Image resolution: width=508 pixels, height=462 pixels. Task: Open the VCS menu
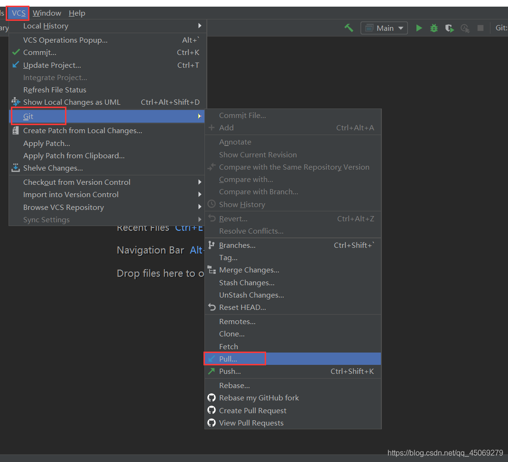[x=18, y=13]
